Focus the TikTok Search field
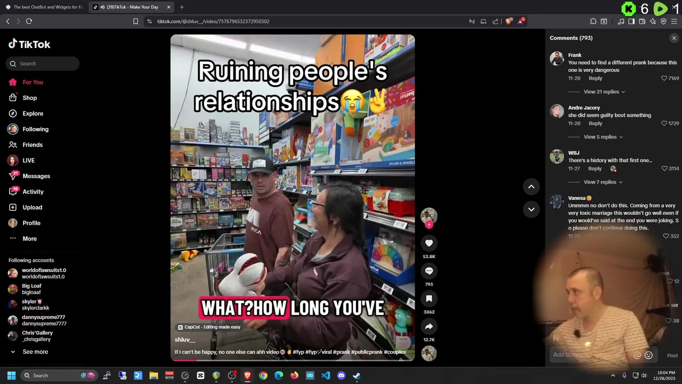This screenshot has width=682, height=384. tap(43, 63)
